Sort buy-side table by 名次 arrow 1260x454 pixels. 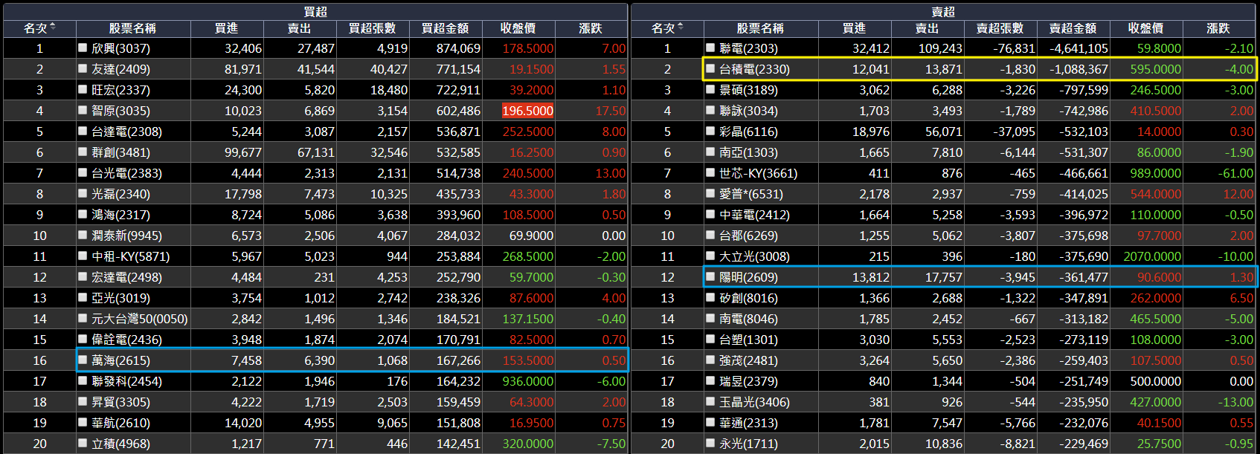coord(53,27)
